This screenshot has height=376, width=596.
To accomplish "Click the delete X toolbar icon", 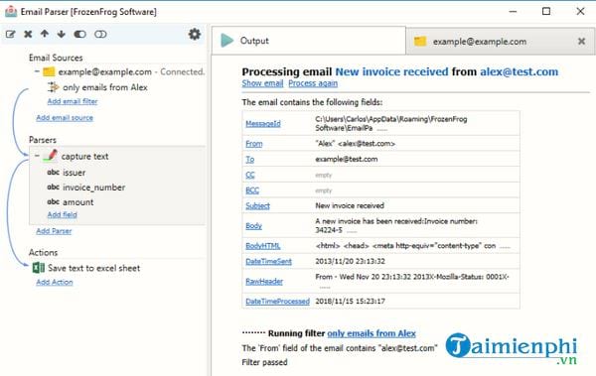I will pyautogui.click(x=28, y=34).
